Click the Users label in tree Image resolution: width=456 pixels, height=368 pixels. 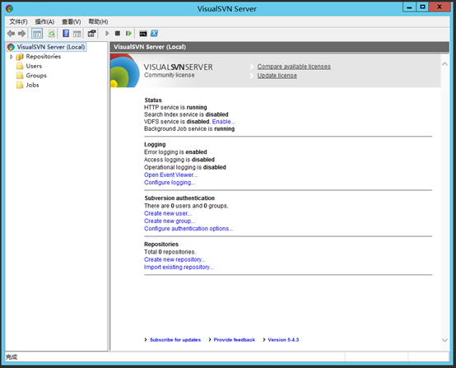click(34, 66)
